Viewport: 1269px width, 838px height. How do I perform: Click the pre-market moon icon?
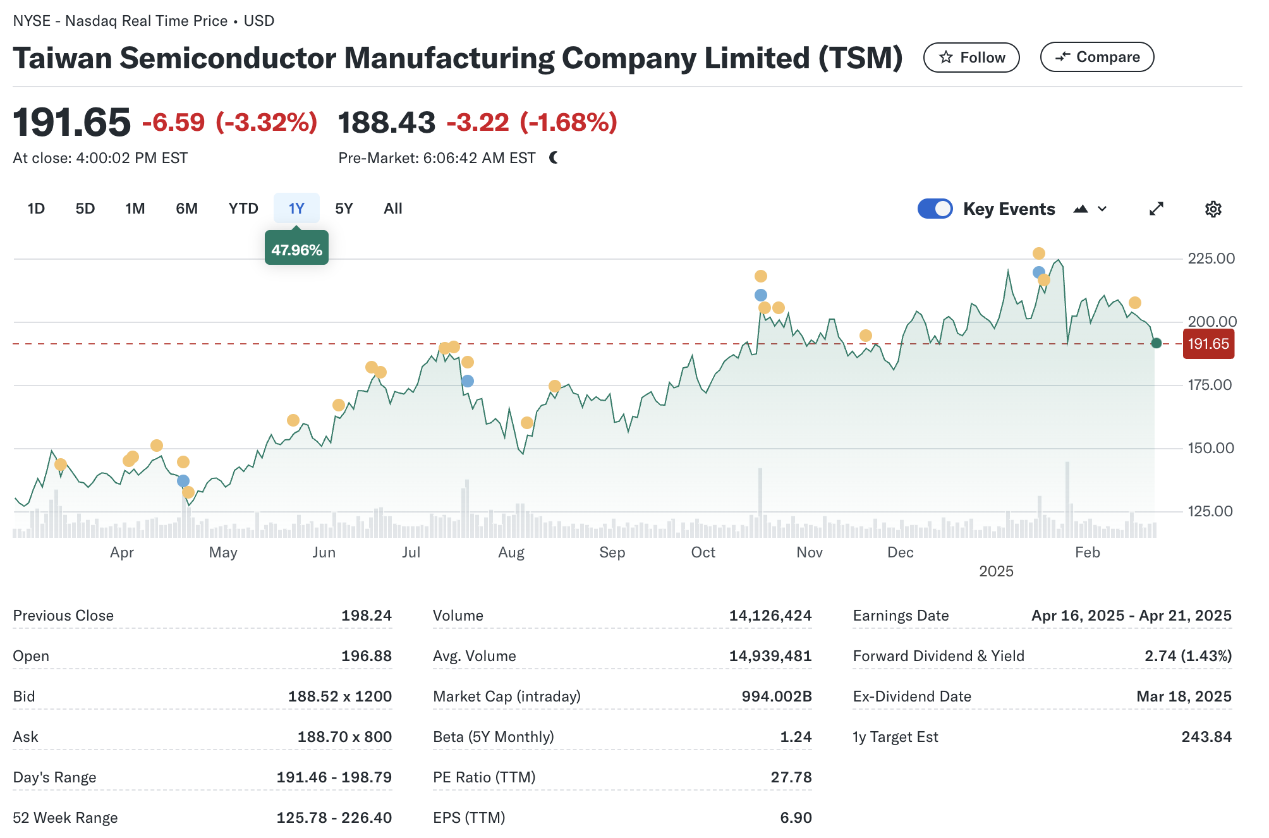point(554,157)
